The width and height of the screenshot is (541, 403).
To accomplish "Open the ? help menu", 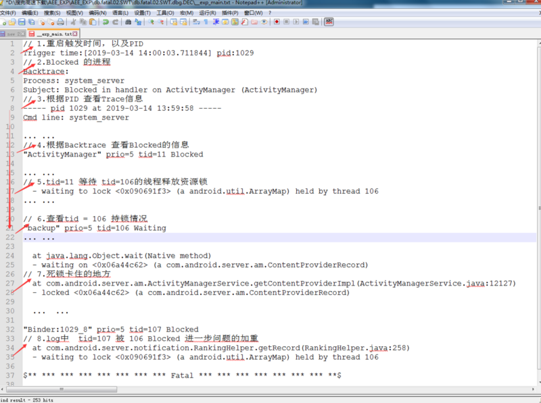I will click(270, 13).
